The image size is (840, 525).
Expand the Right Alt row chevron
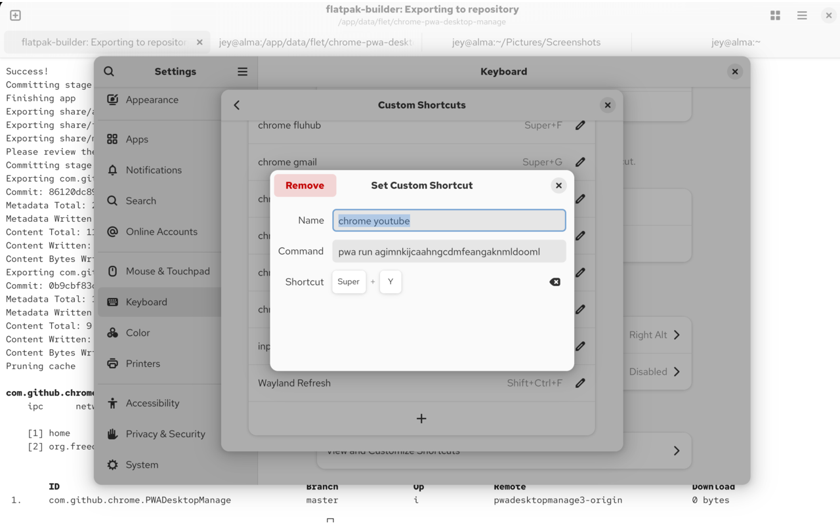[677, 335]
